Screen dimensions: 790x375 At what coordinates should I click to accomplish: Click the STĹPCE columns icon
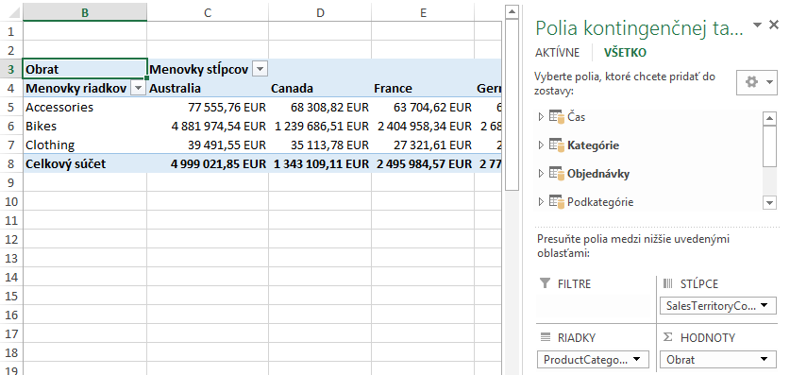coord(668,283)
